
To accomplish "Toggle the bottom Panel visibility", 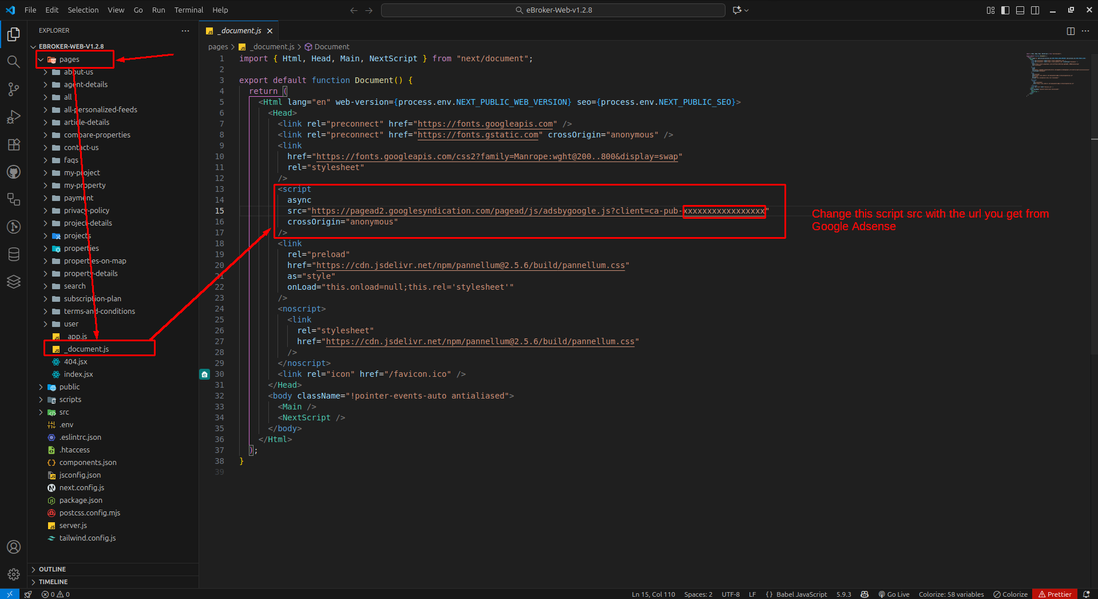I will coord(1020,10).
